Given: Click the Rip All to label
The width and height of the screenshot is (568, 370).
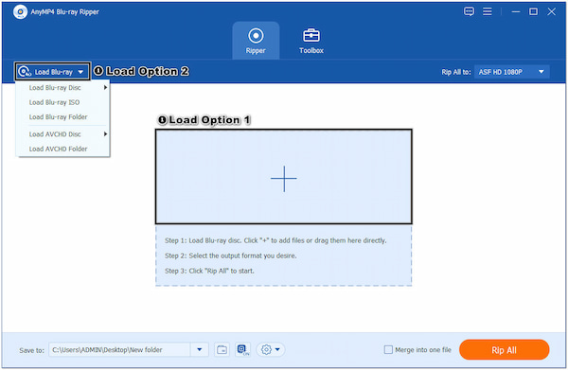Looking at the screenshot, I should [456, 72].
